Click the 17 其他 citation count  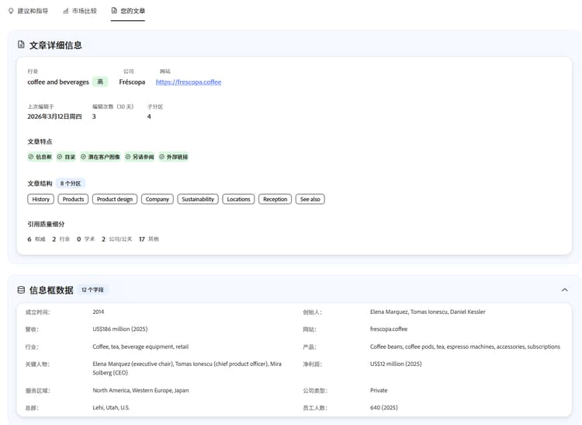(149, 239)
